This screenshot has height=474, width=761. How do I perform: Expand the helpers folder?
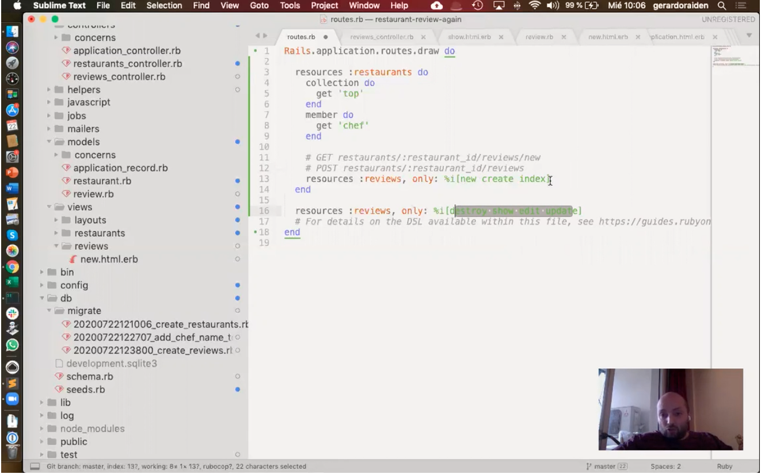pyautogui.click(x=50, y=90)
